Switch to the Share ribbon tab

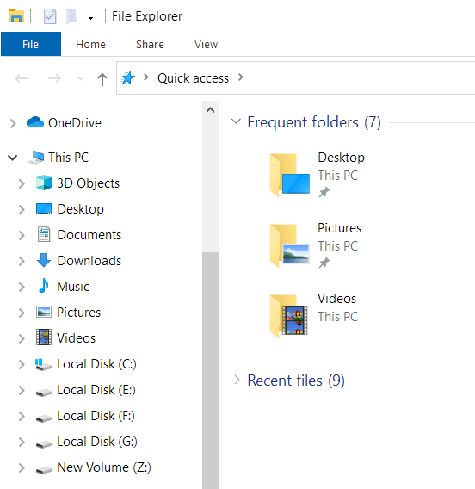(x=150, y=44)
